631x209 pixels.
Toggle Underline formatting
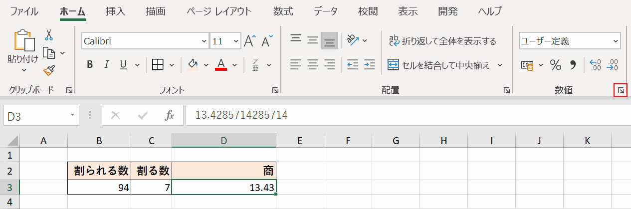click(x=123, y=64)
